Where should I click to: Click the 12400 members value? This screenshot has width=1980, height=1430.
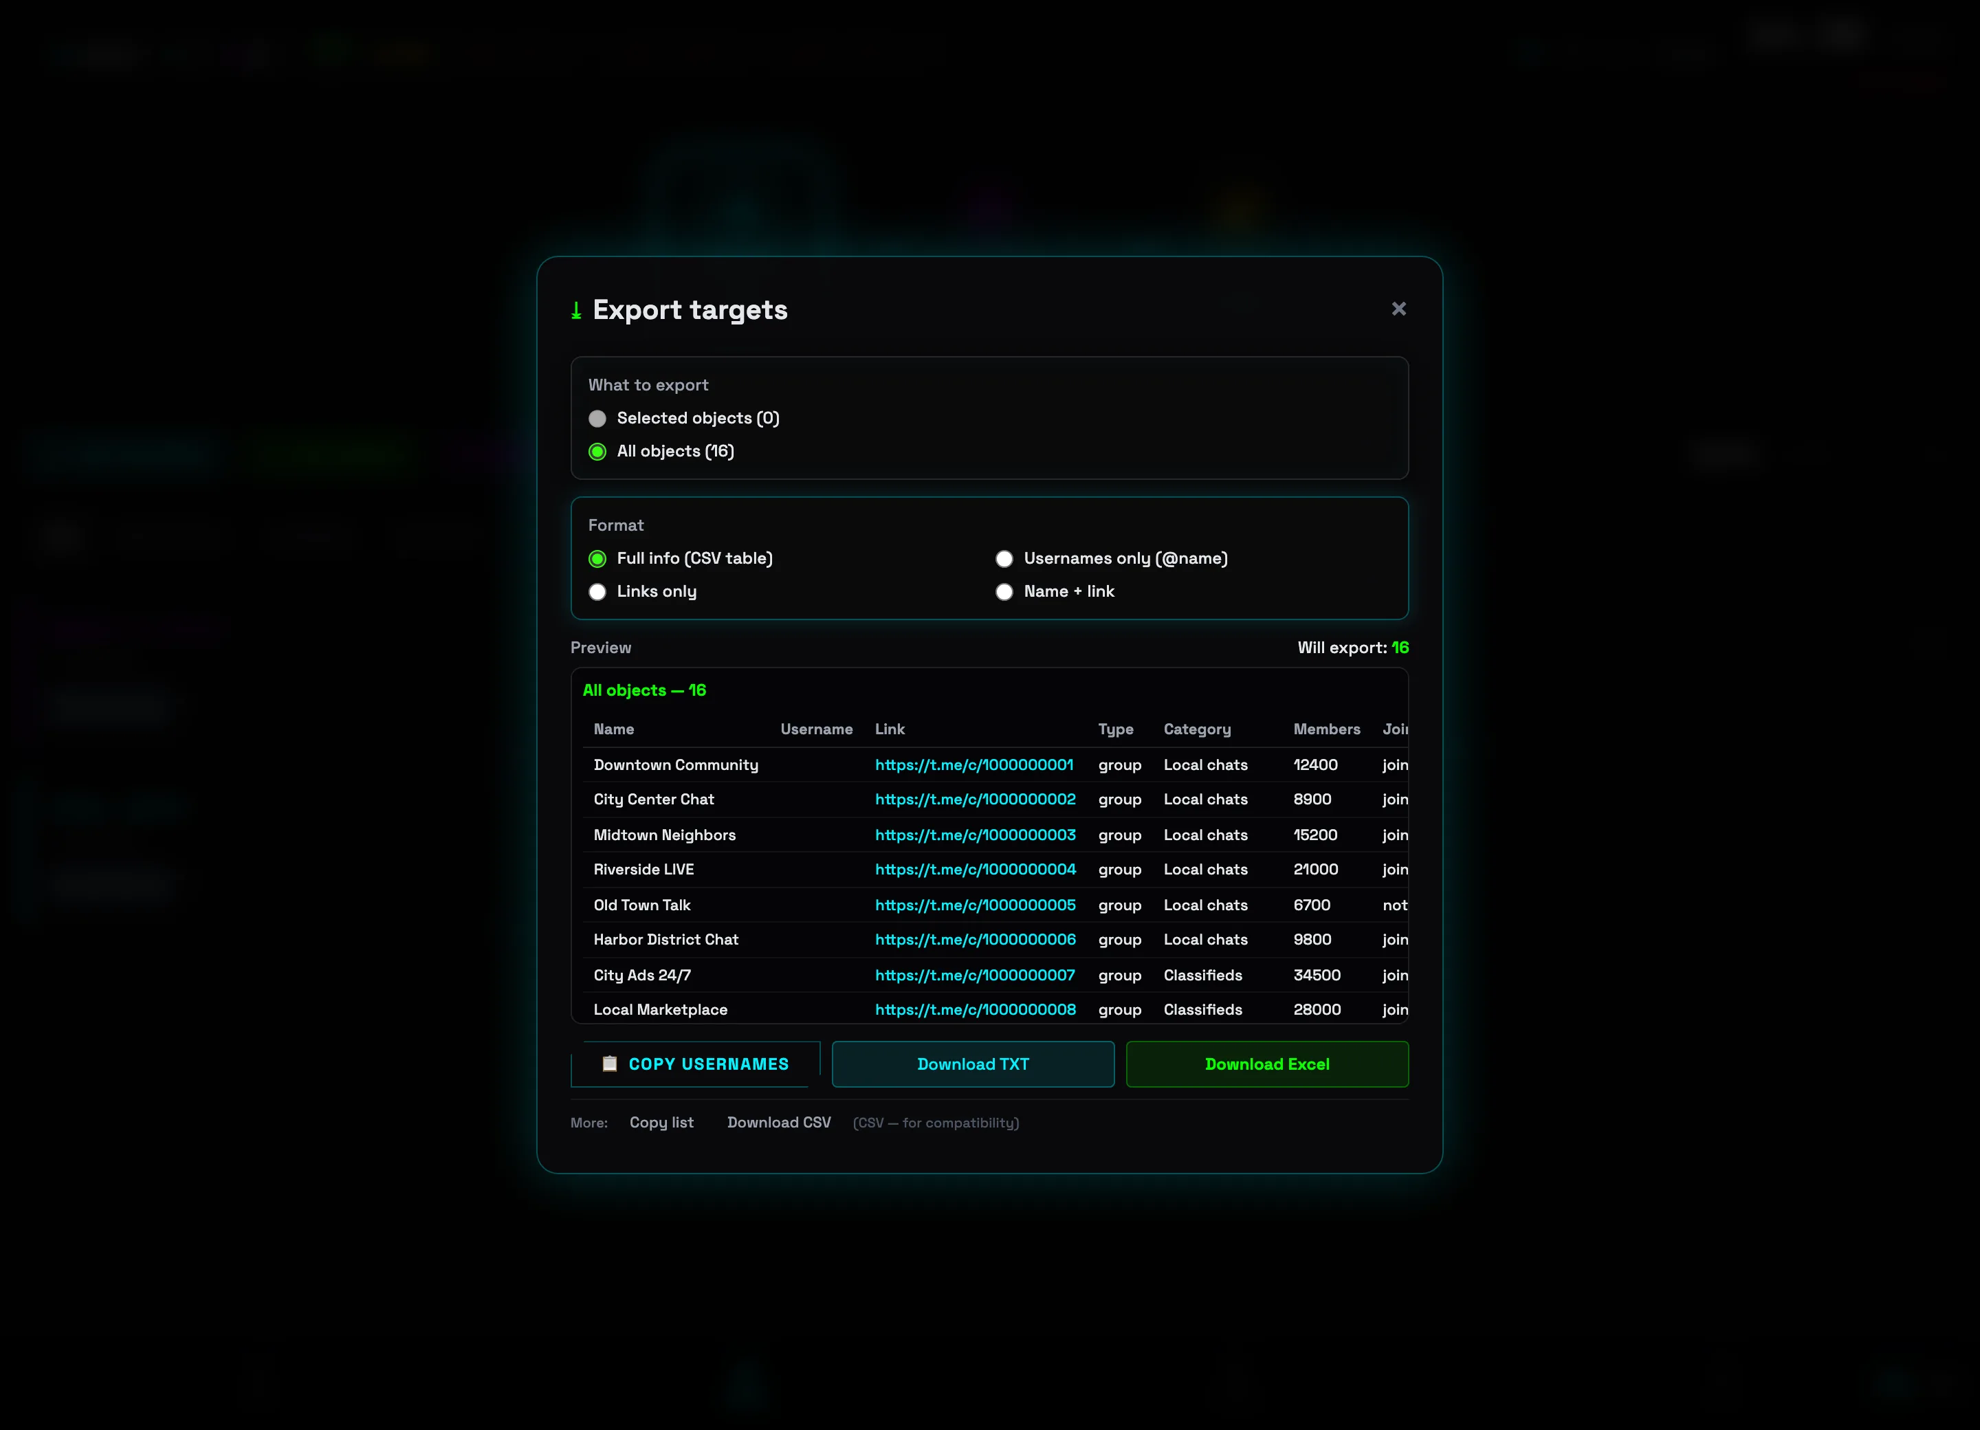pyautogui.click(x=1314, y=764)
